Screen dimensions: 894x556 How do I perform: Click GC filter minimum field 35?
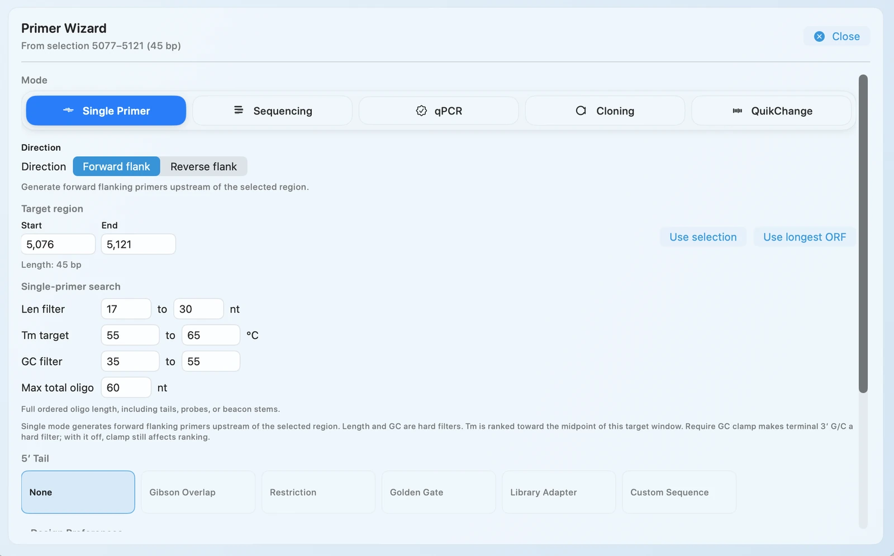130,361
